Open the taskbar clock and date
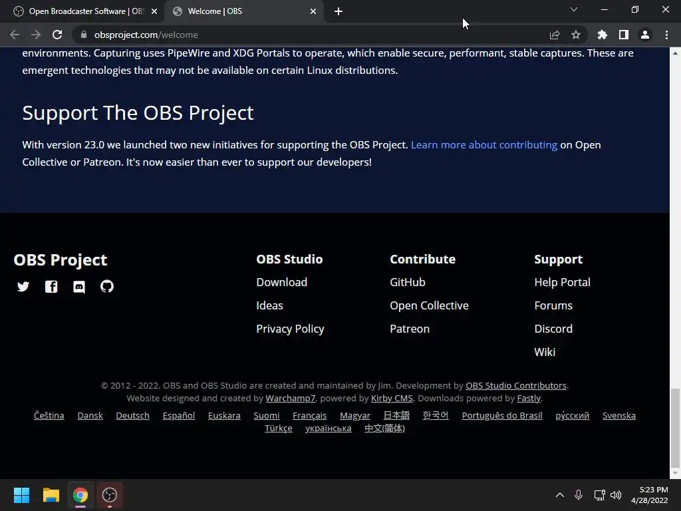 (649, 495)
